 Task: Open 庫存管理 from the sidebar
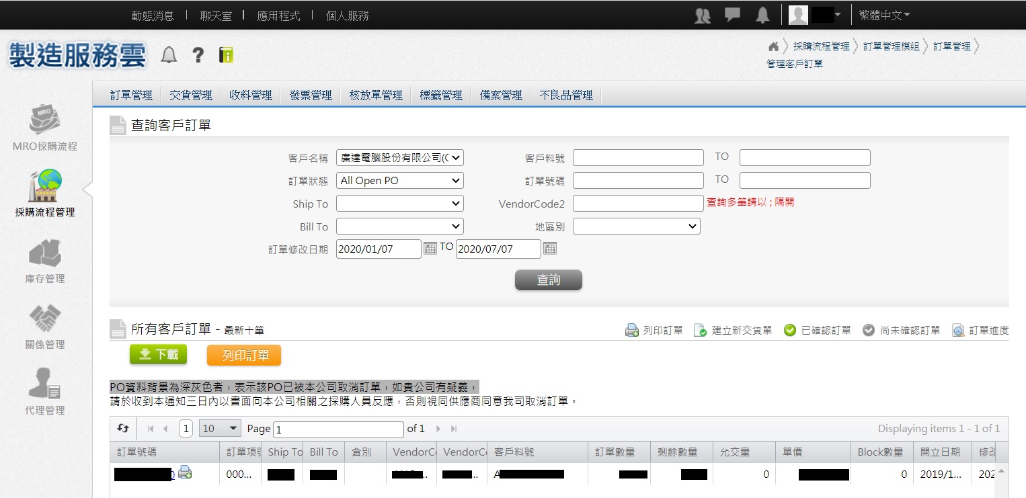pyautogui.click(x=45, y=253)
